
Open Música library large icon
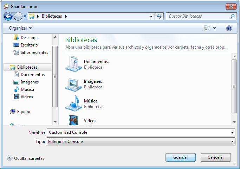tap(74, 104)
